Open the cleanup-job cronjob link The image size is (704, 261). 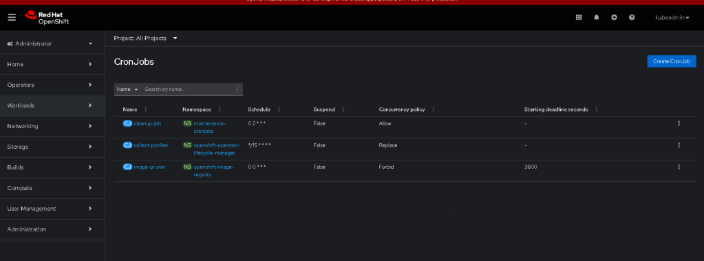147,123
